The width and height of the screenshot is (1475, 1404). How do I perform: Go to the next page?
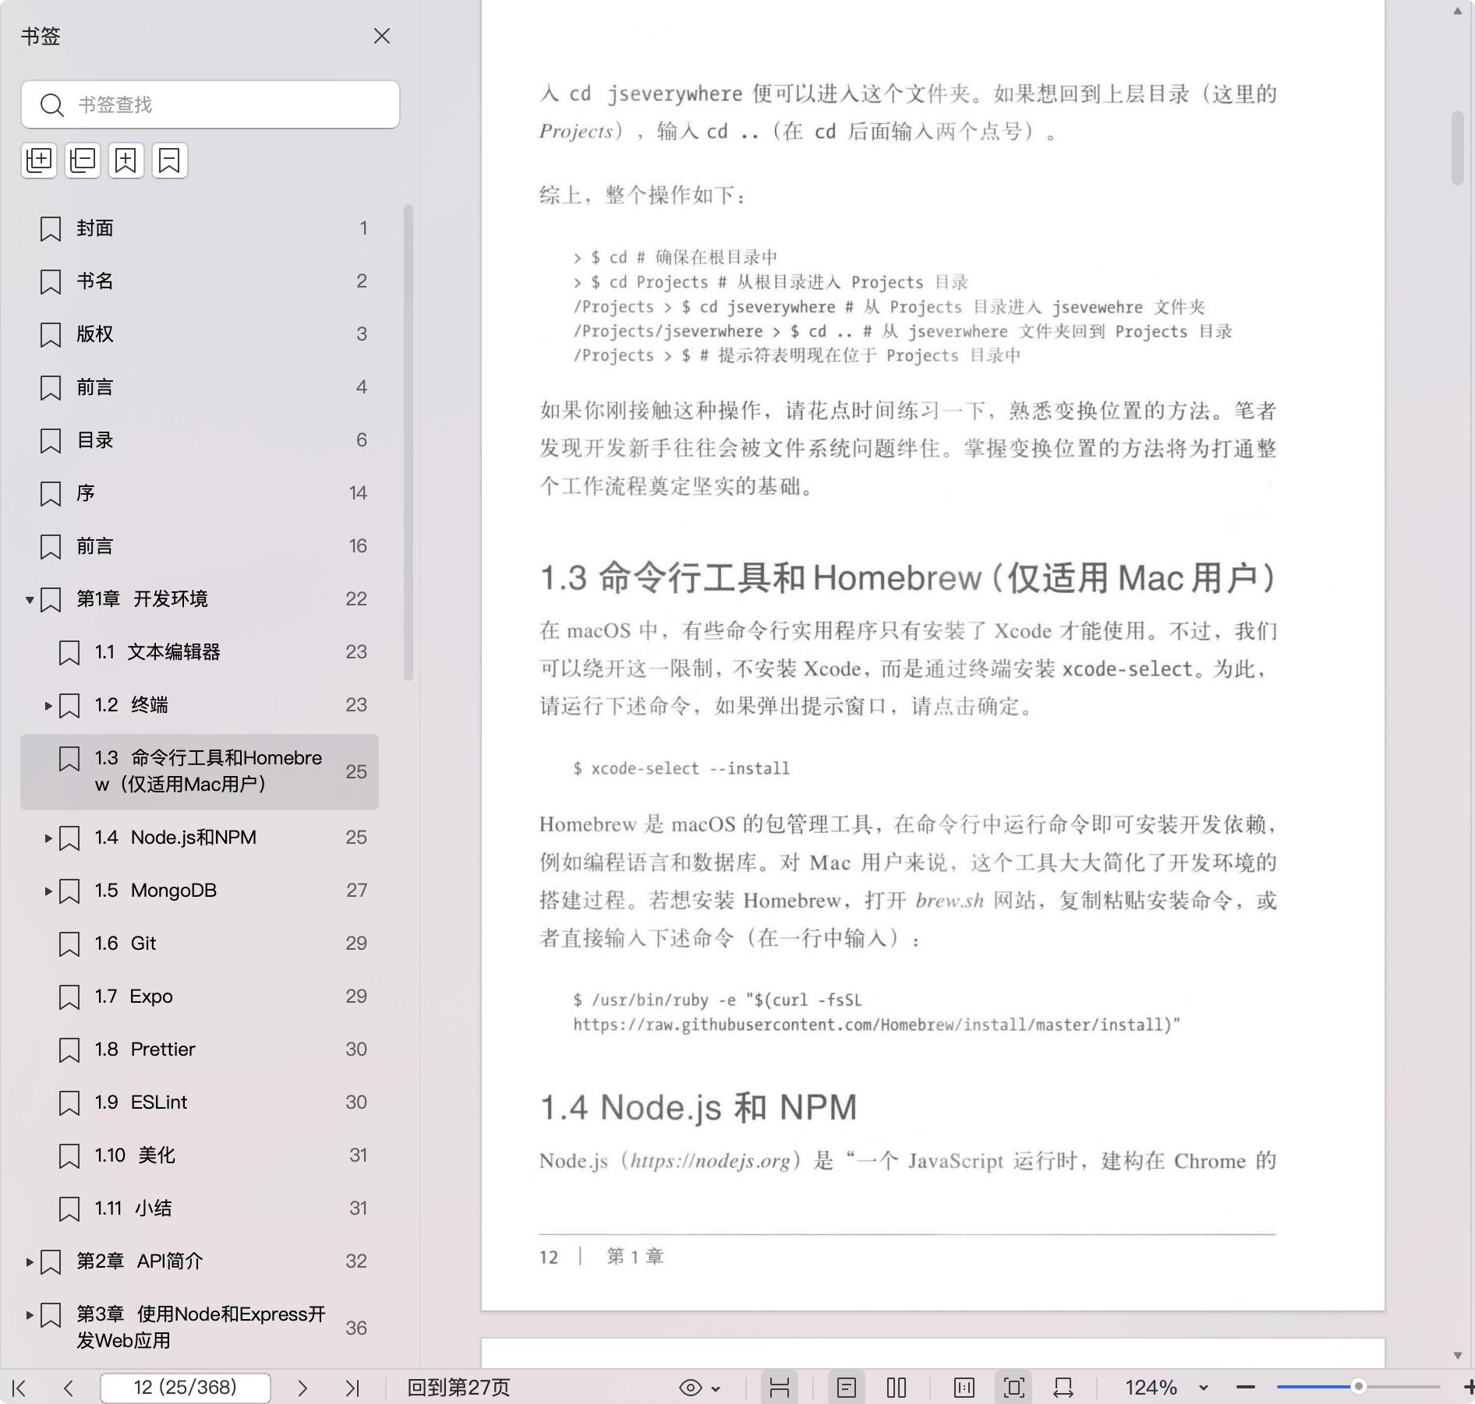(x=302, y=1388)
